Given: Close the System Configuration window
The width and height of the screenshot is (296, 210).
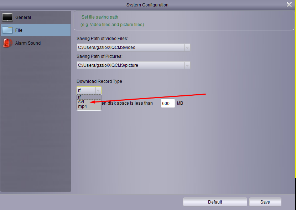Looking at the screenshot, I should coord(289,5).
